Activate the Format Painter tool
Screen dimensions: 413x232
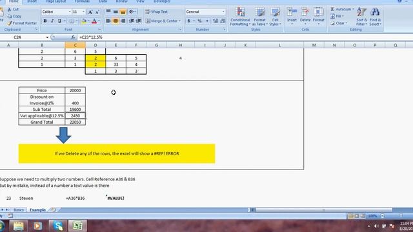pos(22,23)
